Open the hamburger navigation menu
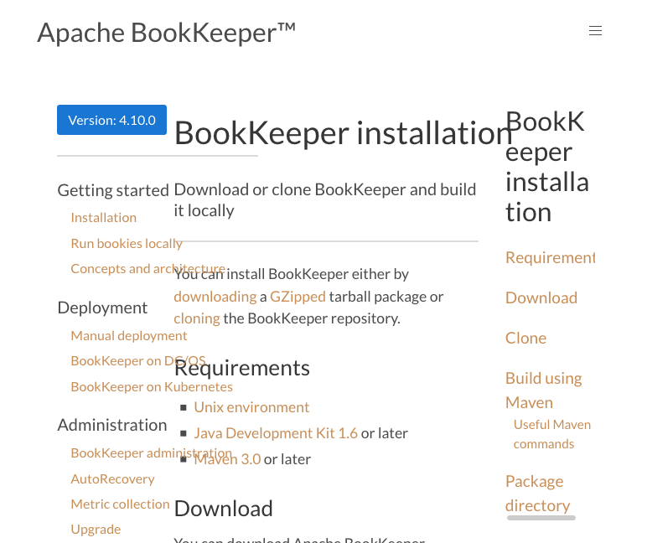The image size is (647, 543). point(595,30)
